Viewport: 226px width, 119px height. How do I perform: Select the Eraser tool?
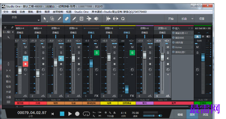point(67,19)
